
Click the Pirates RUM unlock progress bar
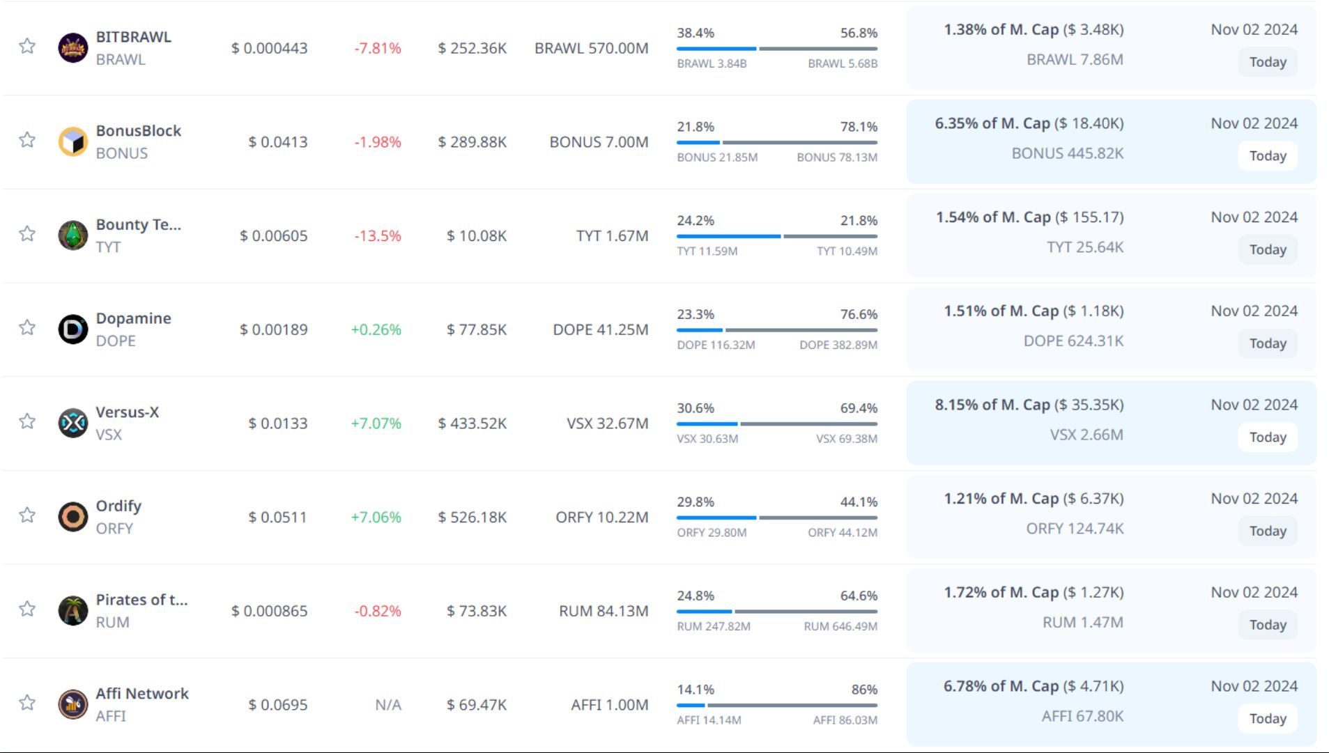pos(776,612)
